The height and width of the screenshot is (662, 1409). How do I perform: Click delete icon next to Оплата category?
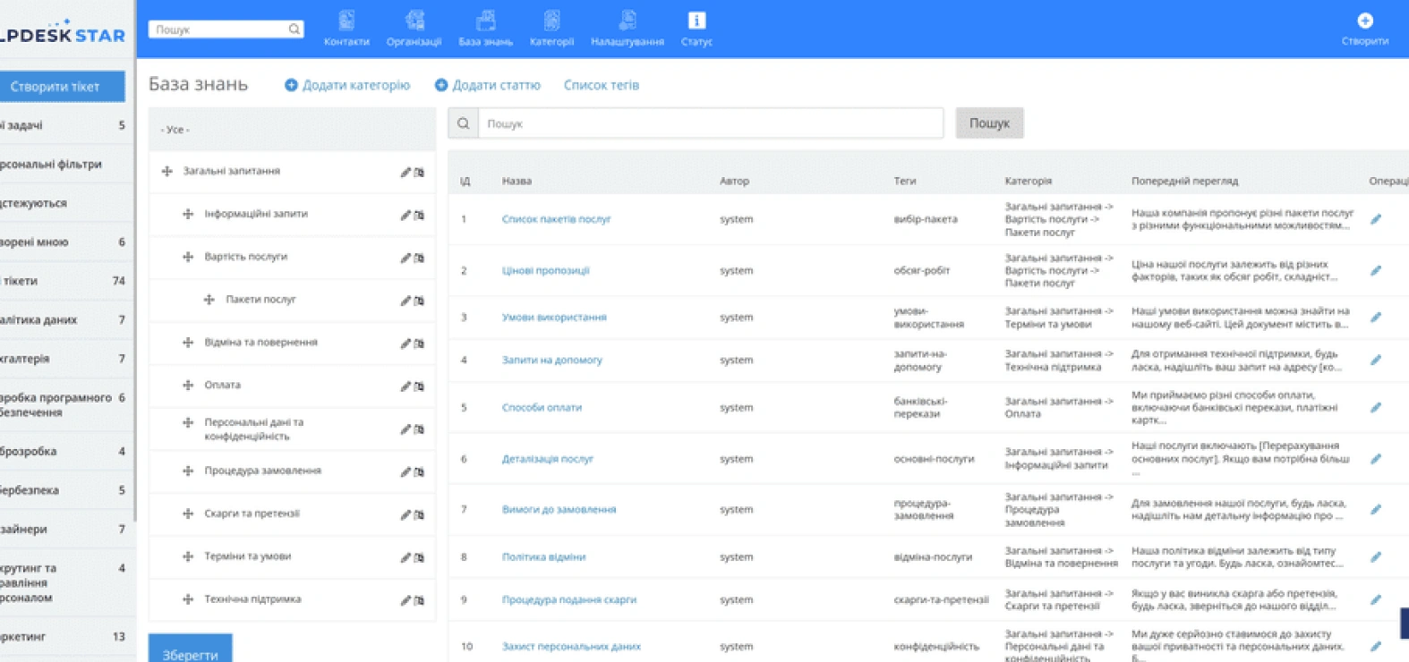[419, 386]
